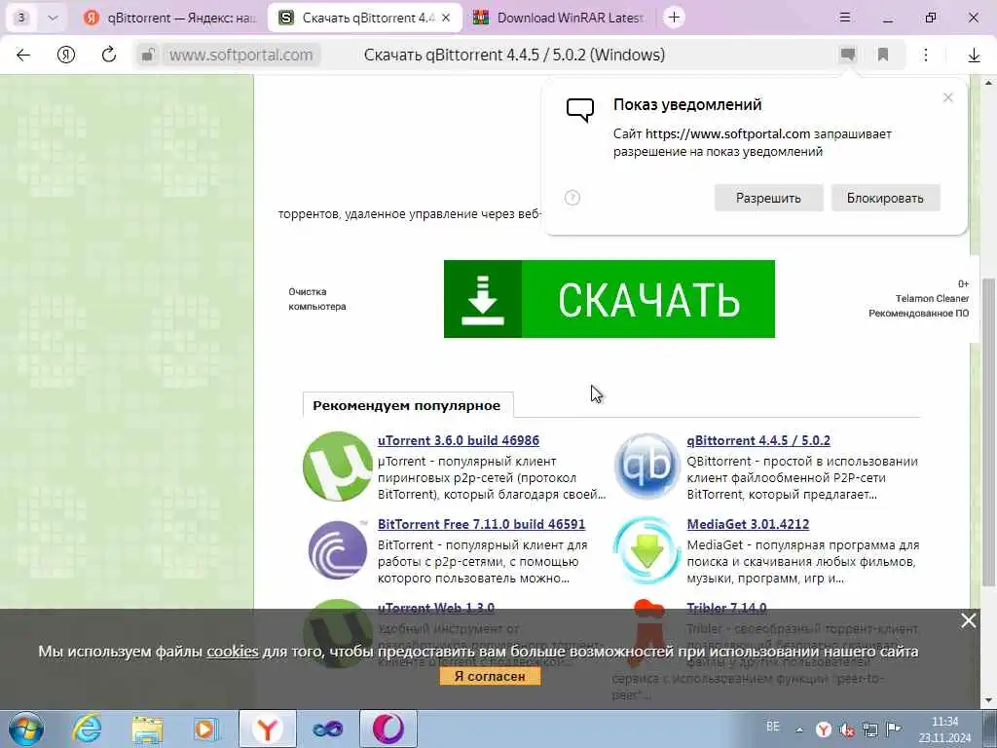Open Action Center flag tray icon
The height and width of the screenshot is (748, 997).
point(894,729)
